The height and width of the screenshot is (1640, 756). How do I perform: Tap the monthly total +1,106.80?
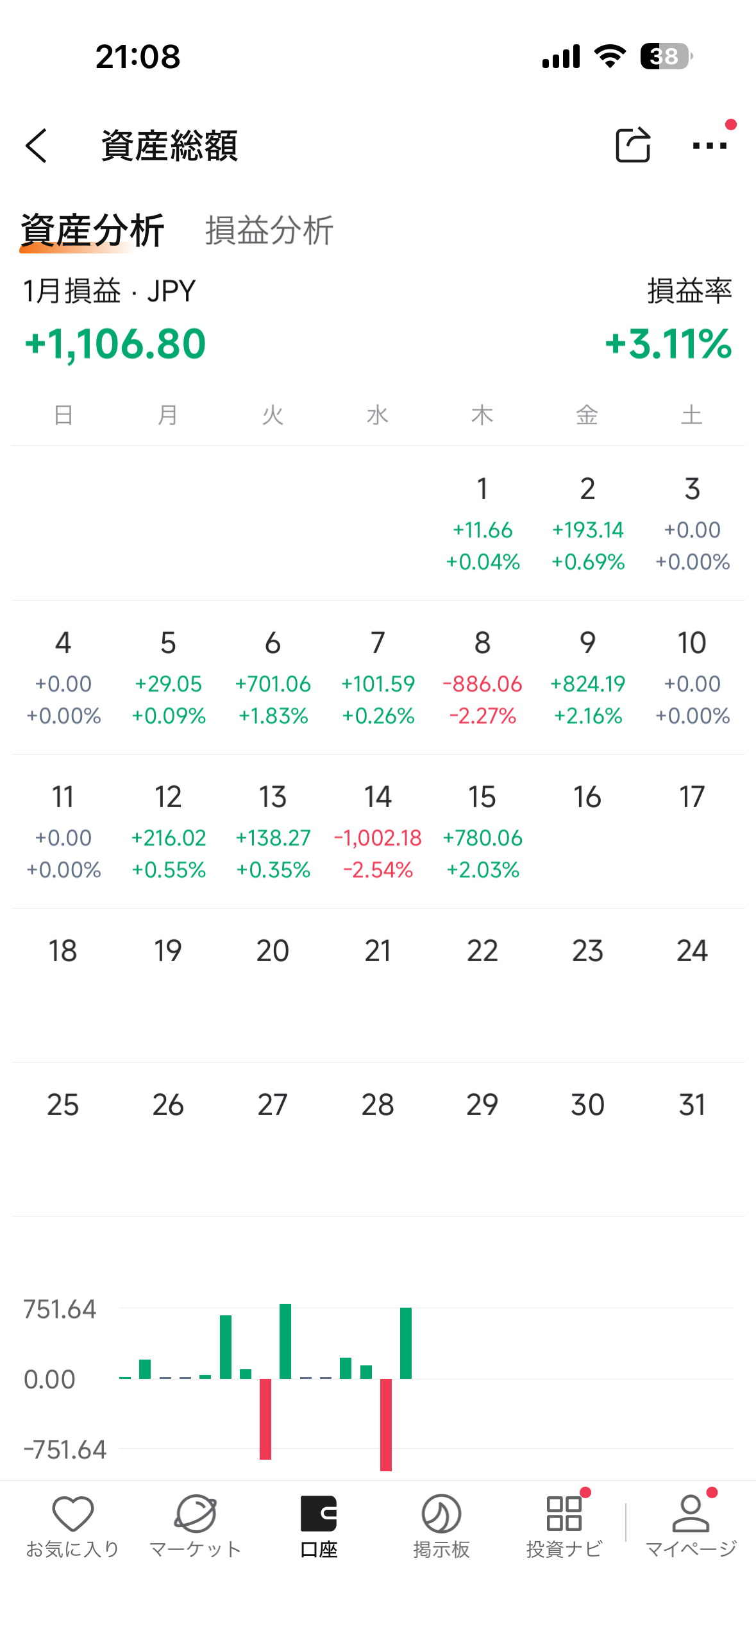click(115, 344)
